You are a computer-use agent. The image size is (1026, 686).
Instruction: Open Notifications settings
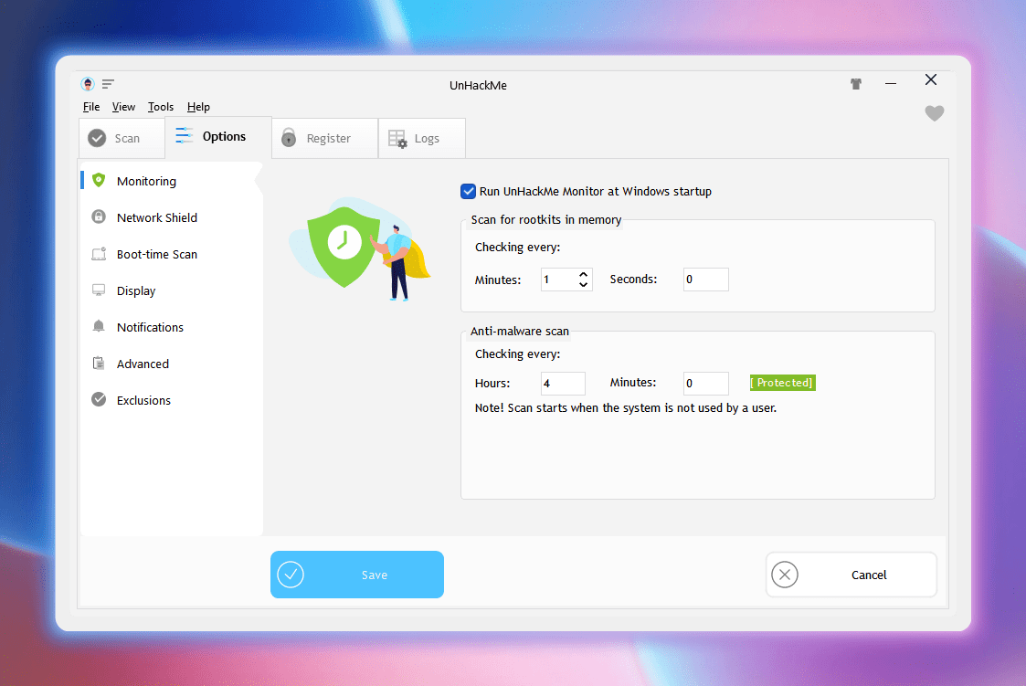pyautogui.click(x=170, y=327)
